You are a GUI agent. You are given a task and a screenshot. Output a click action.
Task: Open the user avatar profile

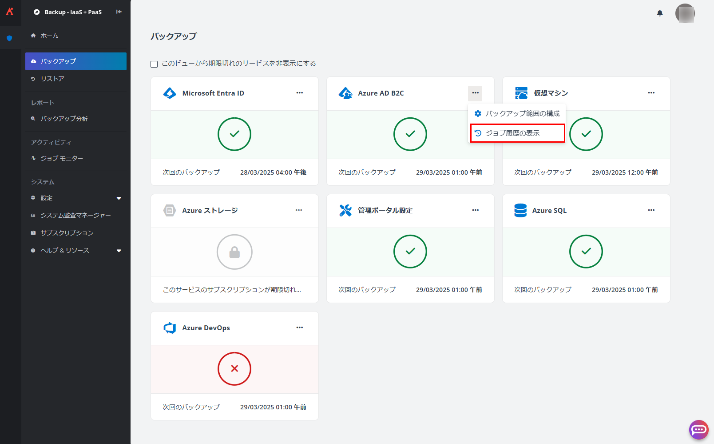[x=685, y=13]
